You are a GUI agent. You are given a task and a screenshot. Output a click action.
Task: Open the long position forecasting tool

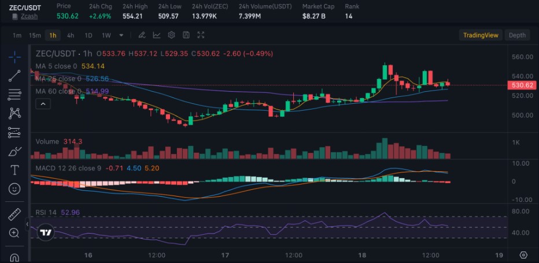tap(14, 132)
